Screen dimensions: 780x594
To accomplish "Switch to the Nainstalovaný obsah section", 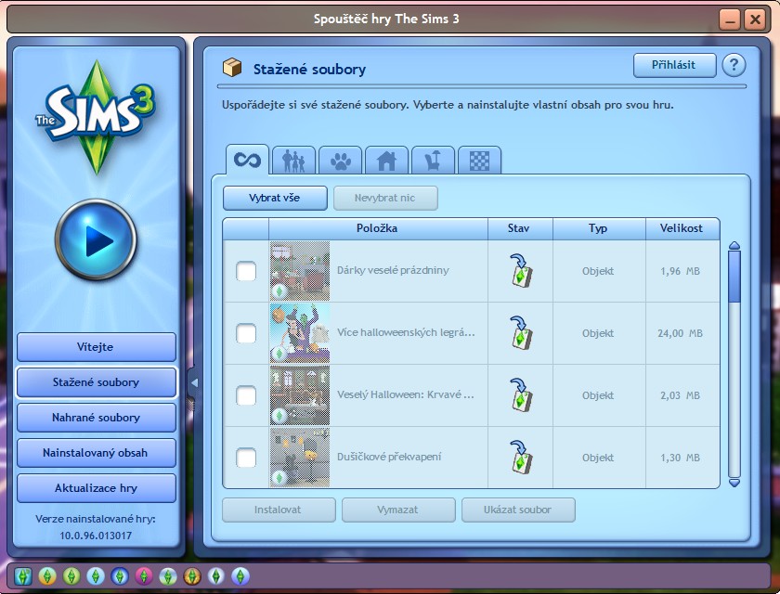I will 96,452.
